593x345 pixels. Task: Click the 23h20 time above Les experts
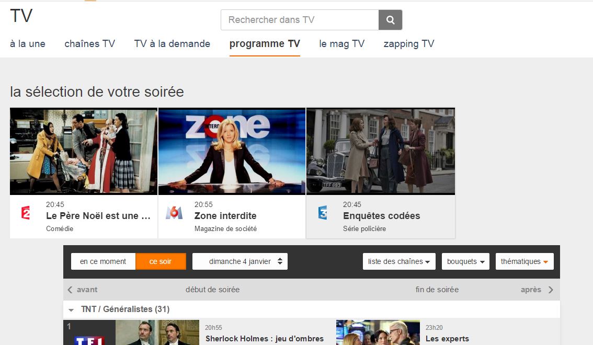[434, 328]
